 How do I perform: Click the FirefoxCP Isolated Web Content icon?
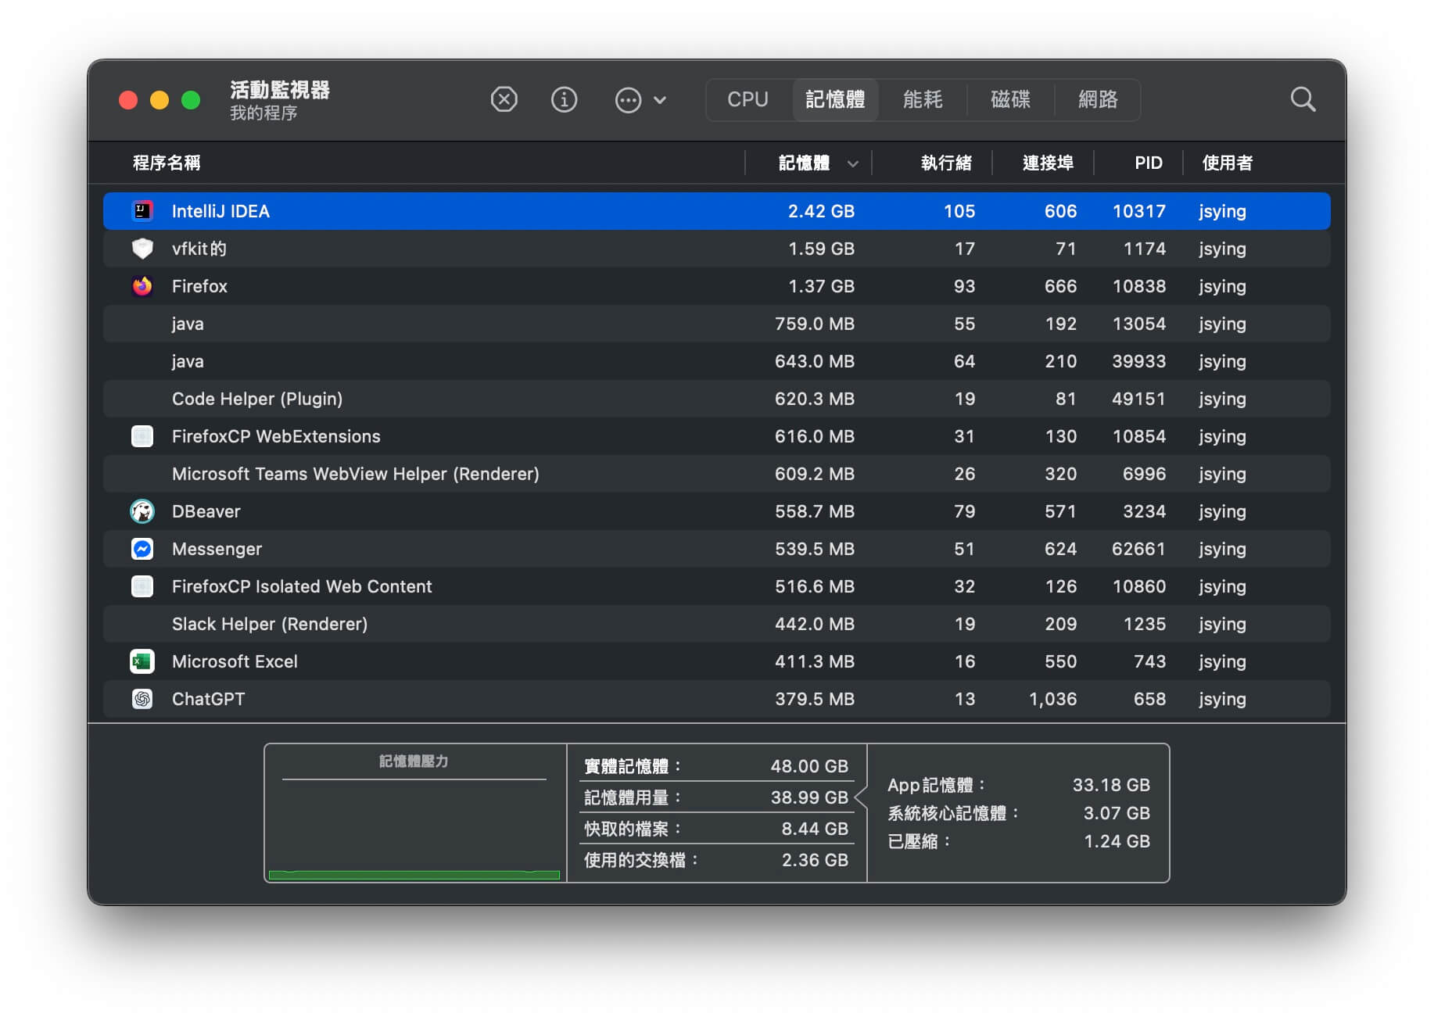tap(142, 586)
